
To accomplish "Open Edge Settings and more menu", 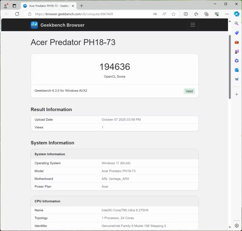I will (x=227, y=14).
